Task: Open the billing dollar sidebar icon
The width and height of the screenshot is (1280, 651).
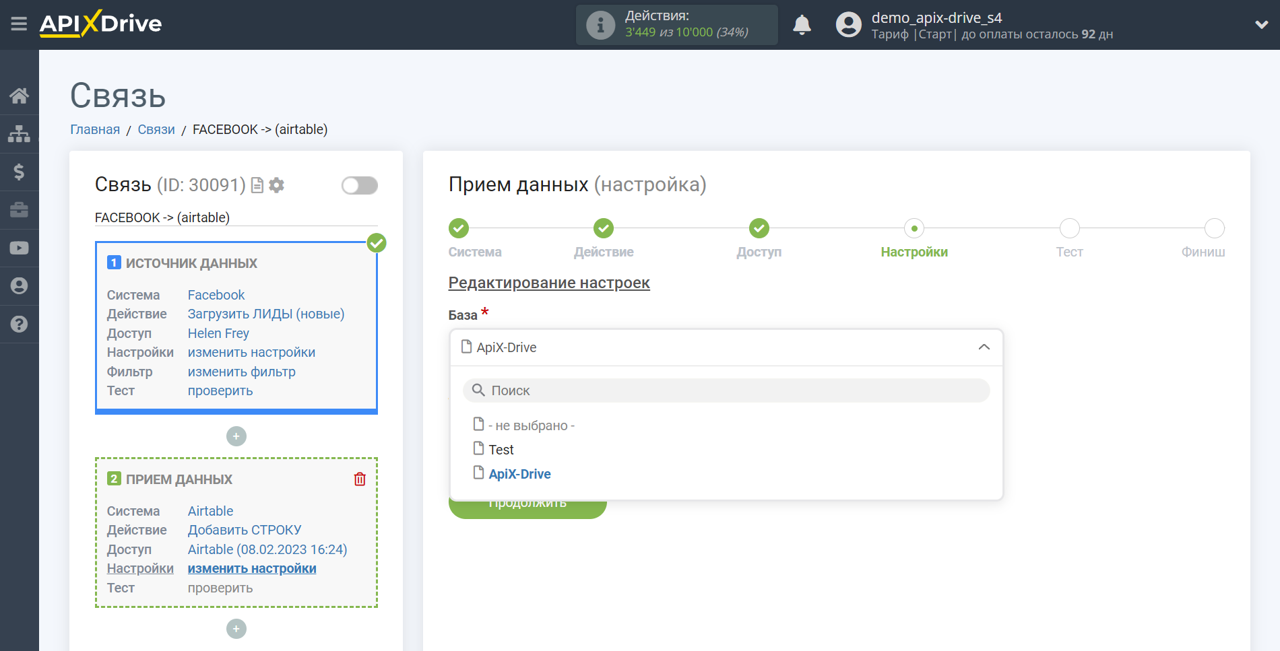Action: 19,172
